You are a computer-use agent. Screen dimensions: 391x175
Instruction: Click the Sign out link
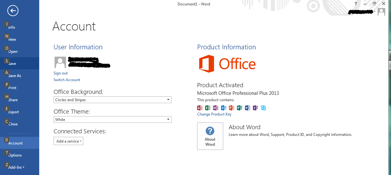point(61,73)
